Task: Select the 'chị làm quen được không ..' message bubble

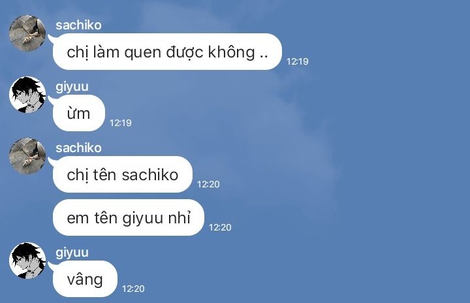Action: point(167,52)
